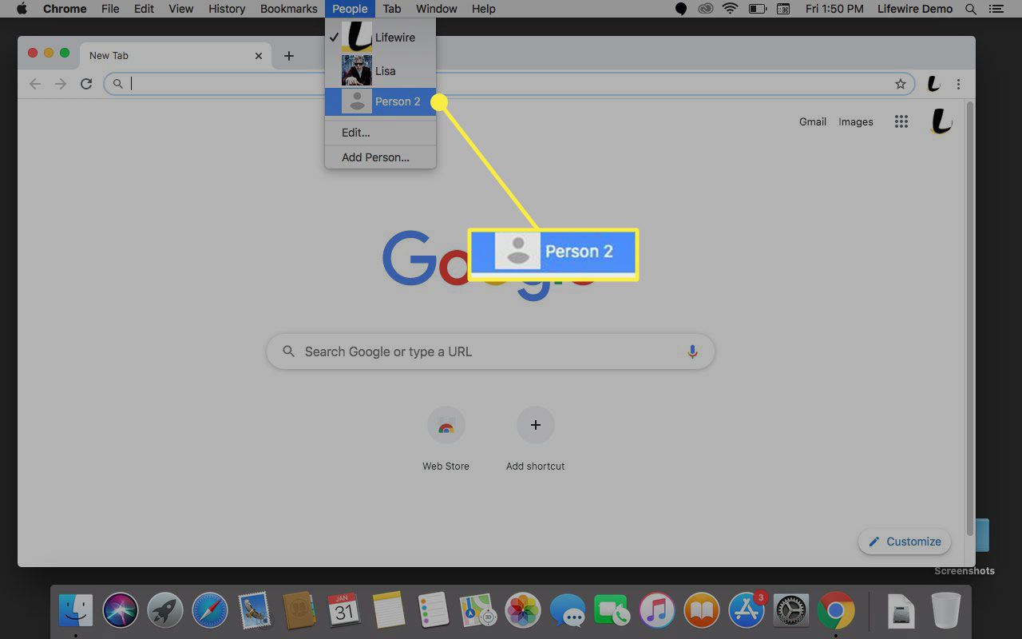The image size is (1022, 639).
Task: Open the Apple menu
Action: pos(22,9)
